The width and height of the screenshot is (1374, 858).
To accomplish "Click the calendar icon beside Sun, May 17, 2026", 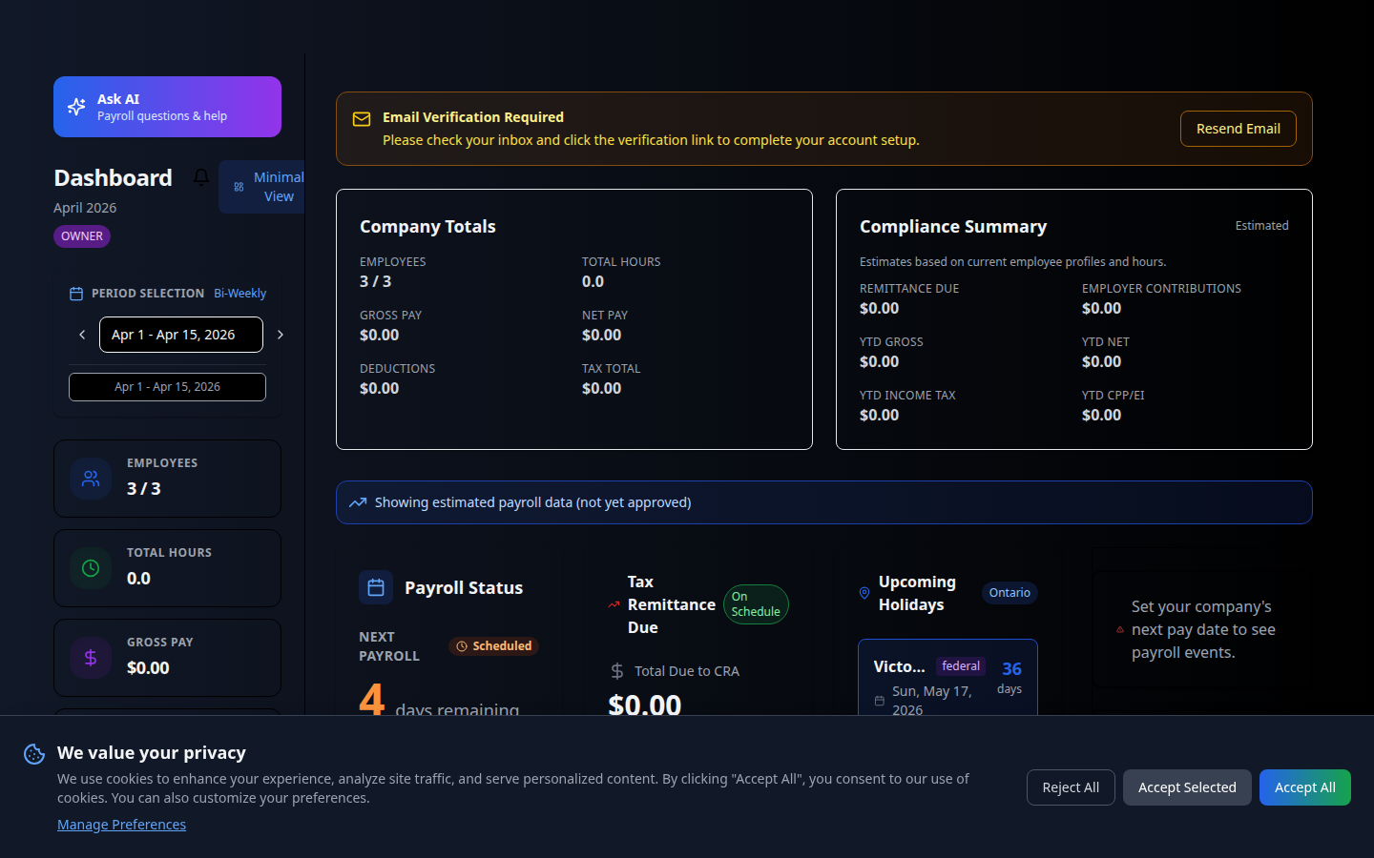I will pyautogui.click(x=880, y=701).
